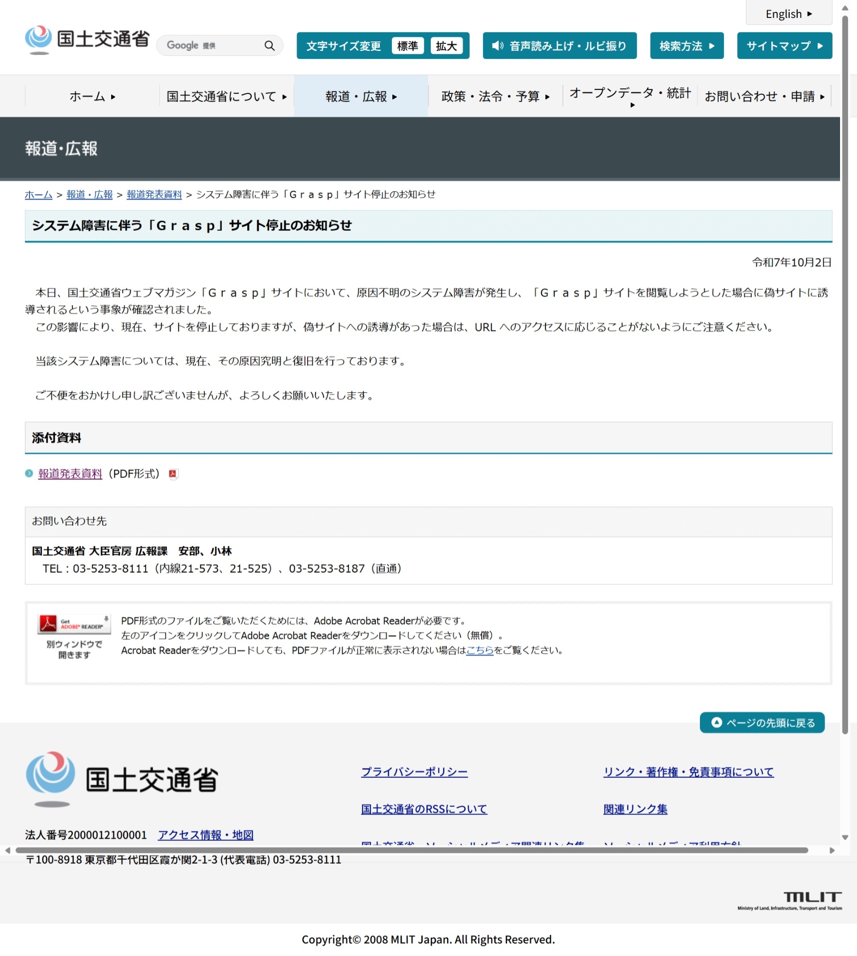This screenshot has width=857, height=956.
Task: Click the large footer 国土交通省 logo
Action: click(x=122, y=779)
